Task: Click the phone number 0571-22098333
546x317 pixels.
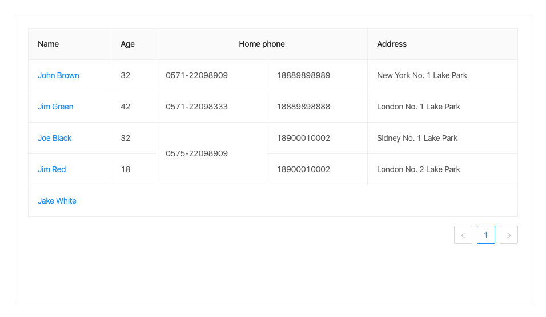Action: click(196, 107)
